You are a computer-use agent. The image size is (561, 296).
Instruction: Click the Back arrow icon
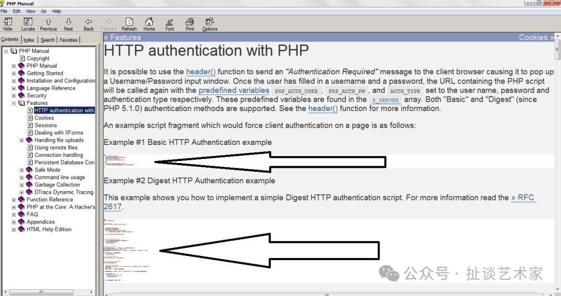pos(89,22)
